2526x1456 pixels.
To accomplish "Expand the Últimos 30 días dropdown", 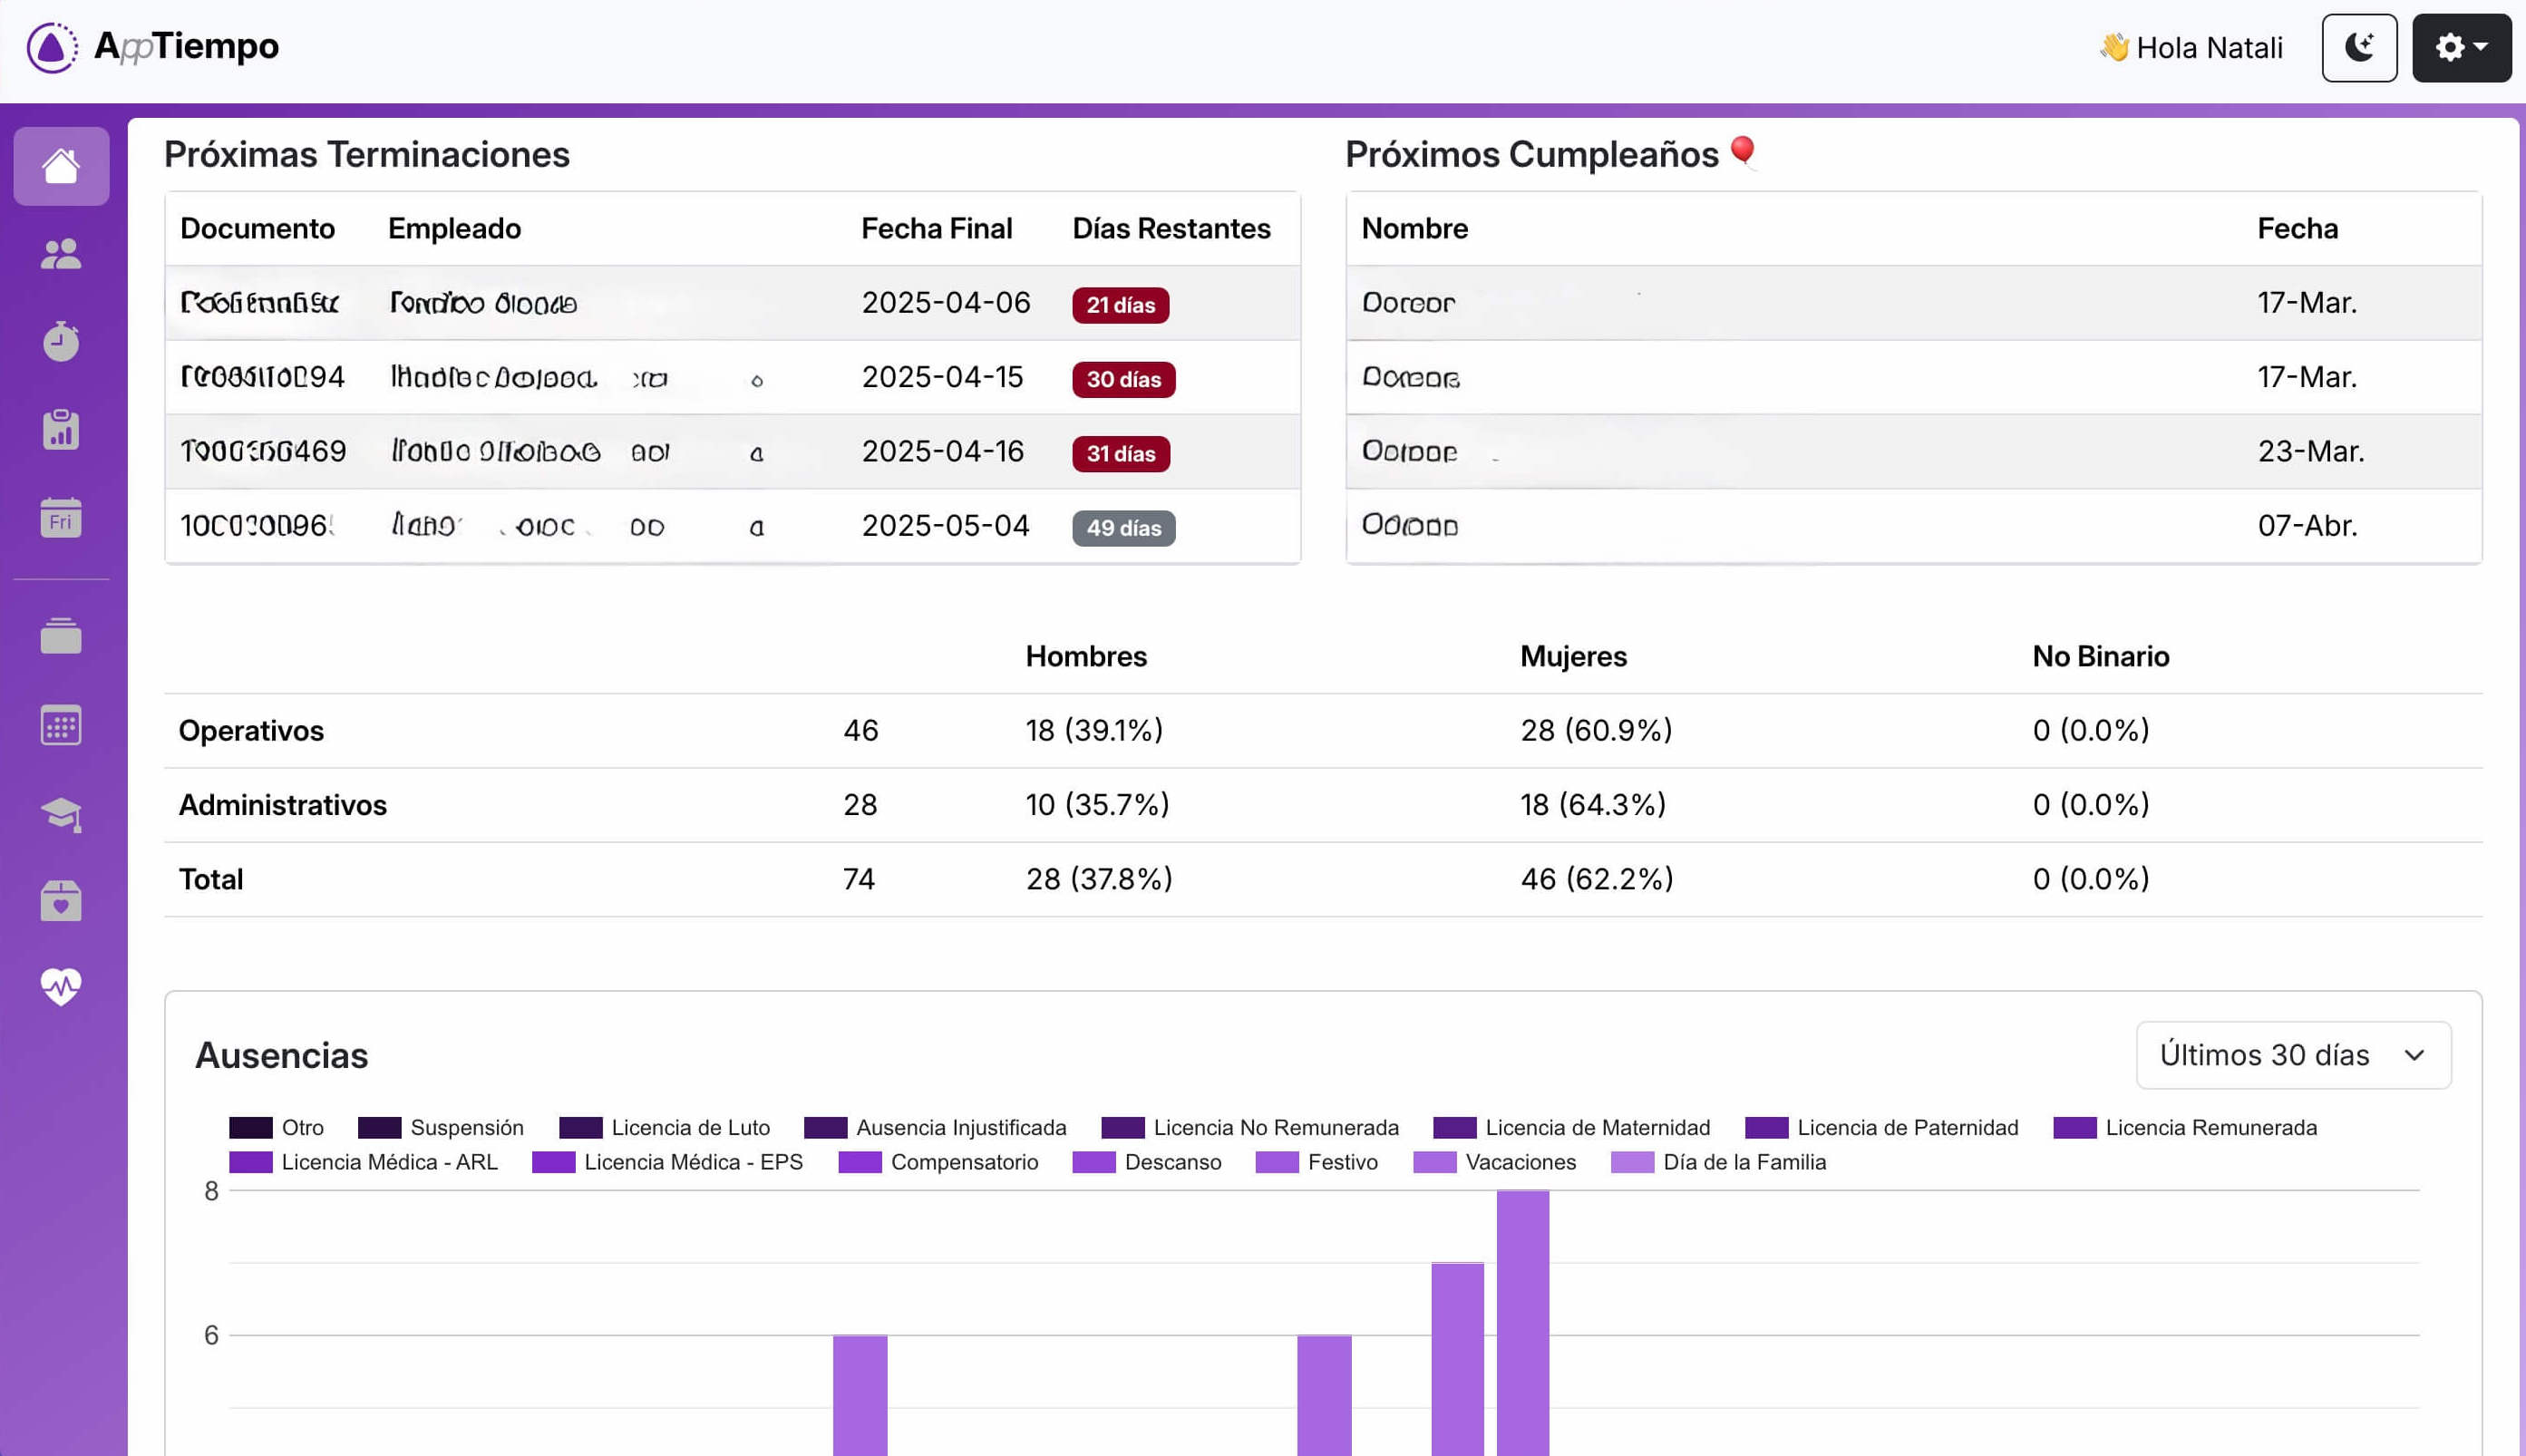I will pyautogui.click(x=2292, y=1055).
